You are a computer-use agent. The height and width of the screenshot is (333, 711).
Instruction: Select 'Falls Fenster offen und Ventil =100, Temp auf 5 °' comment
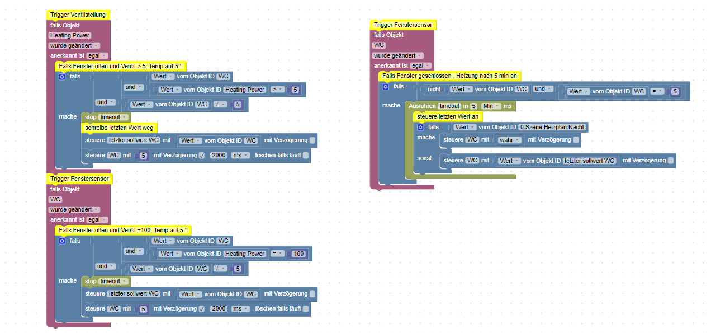tap(123, 230)
